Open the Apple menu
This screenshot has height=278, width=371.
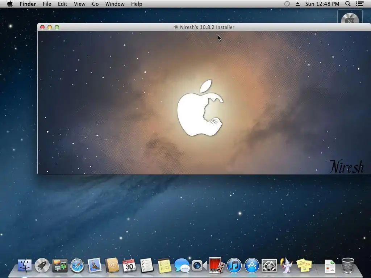coord(10,4)
